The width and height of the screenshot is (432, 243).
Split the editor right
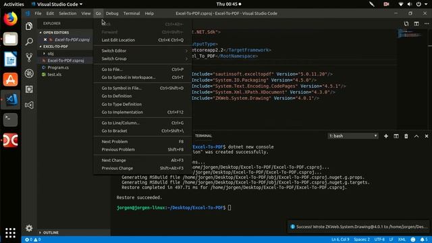click(416, 24)
